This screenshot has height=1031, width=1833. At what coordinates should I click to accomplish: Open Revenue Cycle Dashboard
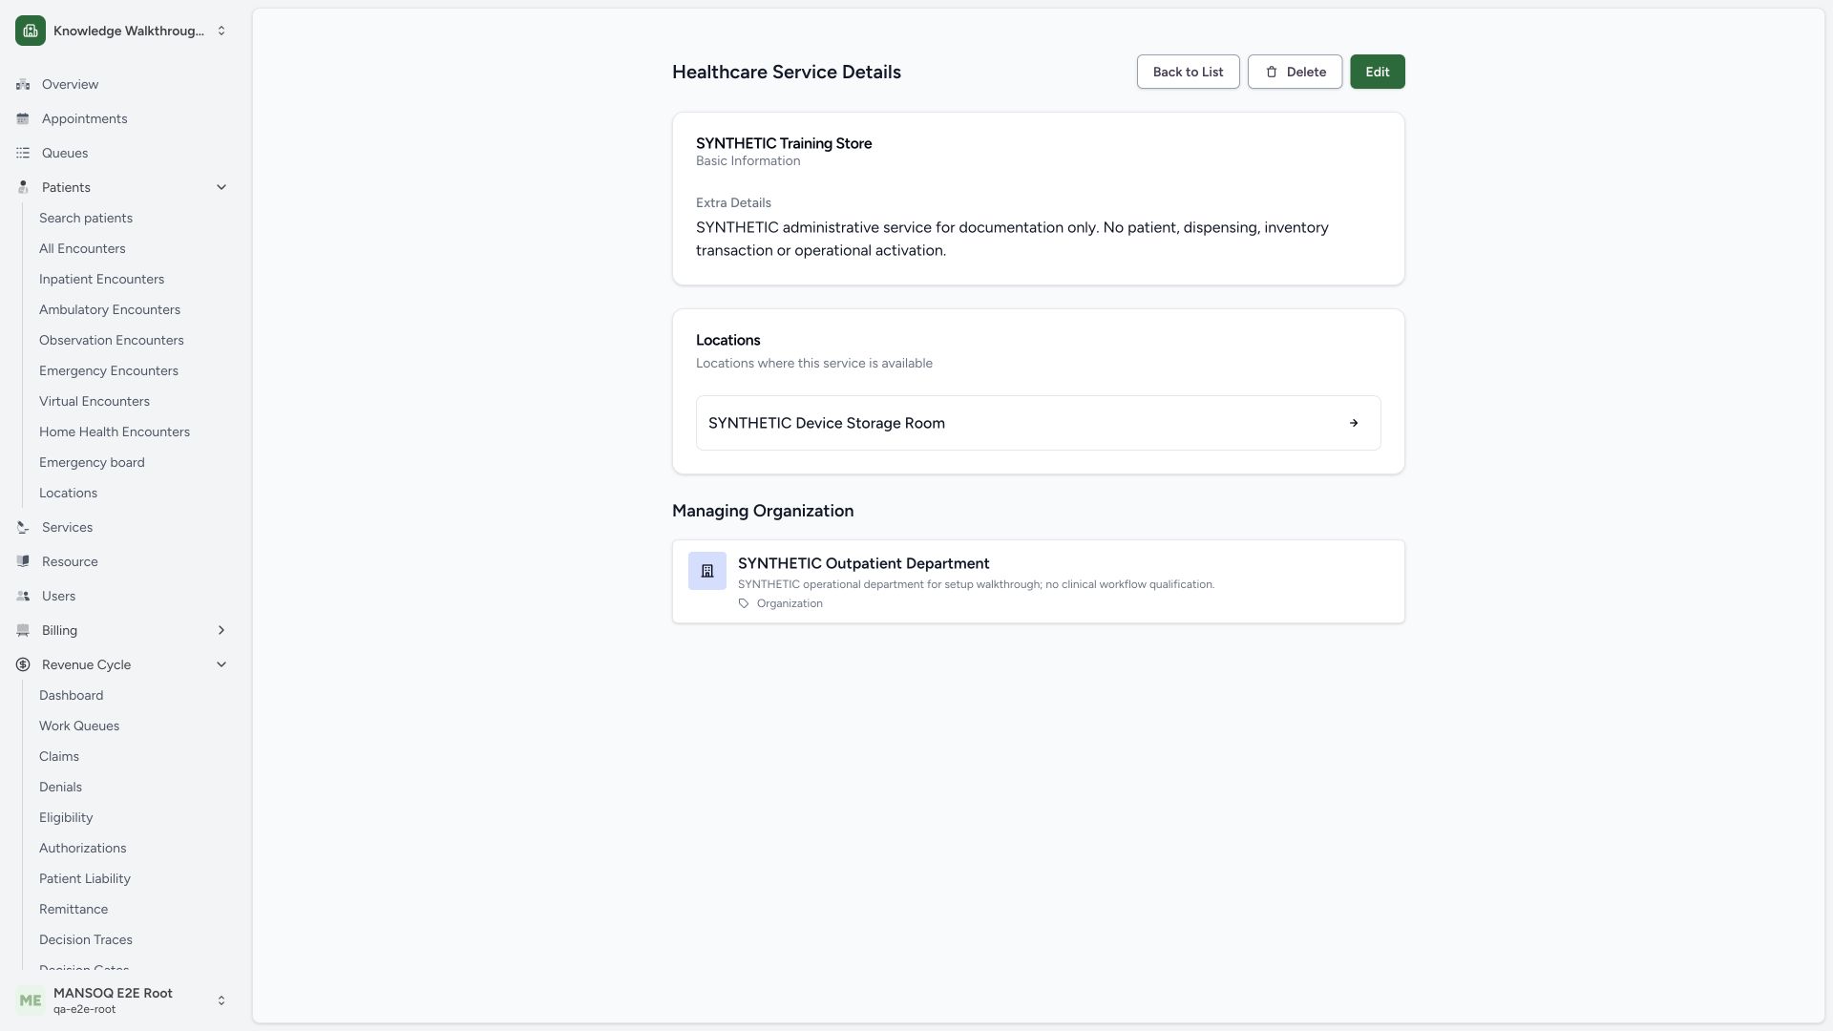pos(72,695)
